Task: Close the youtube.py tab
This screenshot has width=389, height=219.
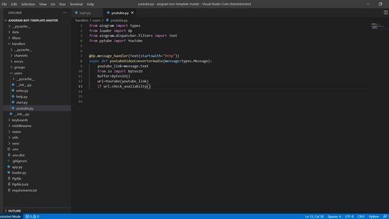Action: 133,13
